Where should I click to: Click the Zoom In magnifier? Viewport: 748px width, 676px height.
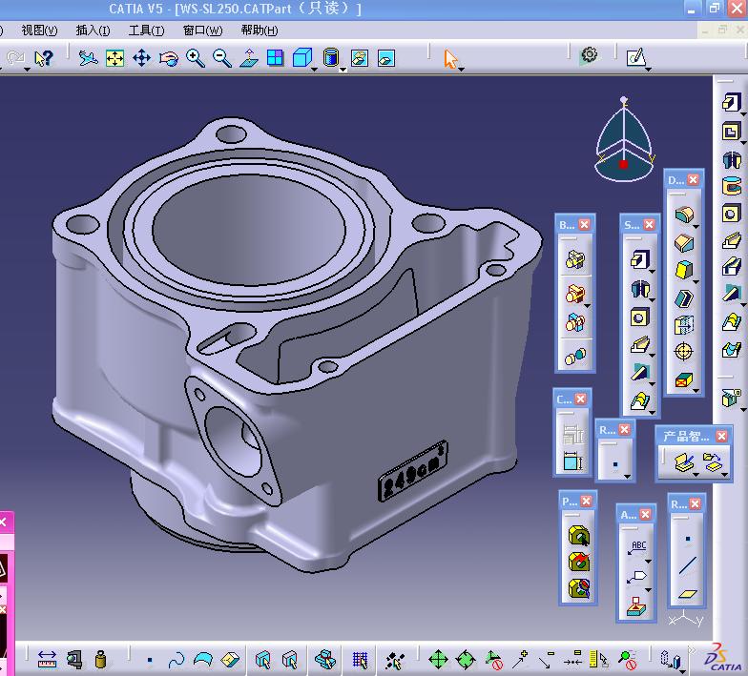pyautogui.click(x=196, y=58)
